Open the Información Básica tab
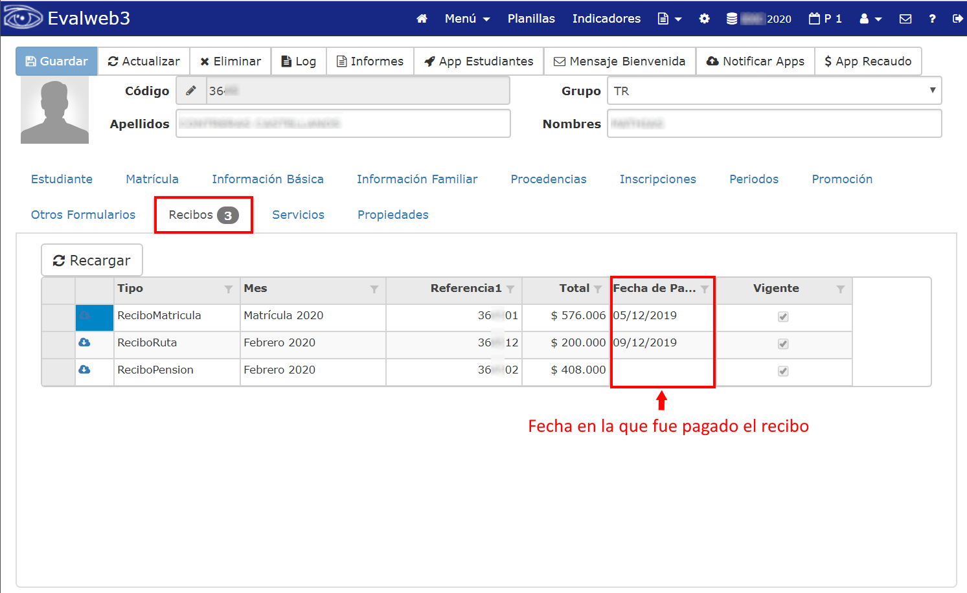 267,179
